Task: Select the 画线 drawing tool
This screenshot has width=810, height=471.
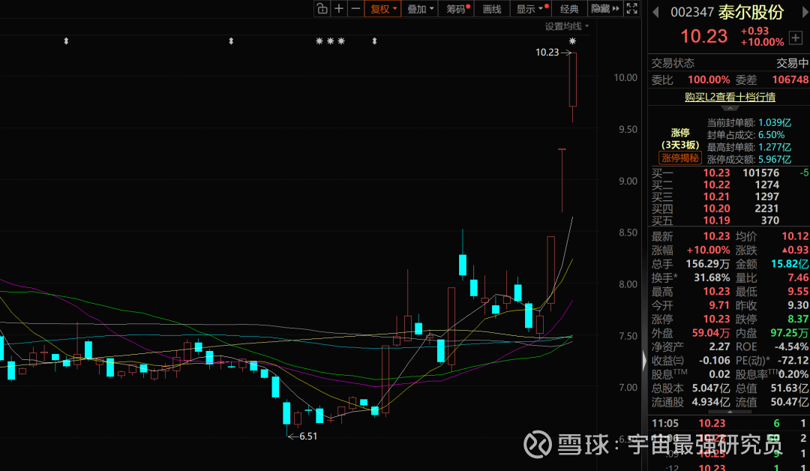Action: click(x=492, y=8)
